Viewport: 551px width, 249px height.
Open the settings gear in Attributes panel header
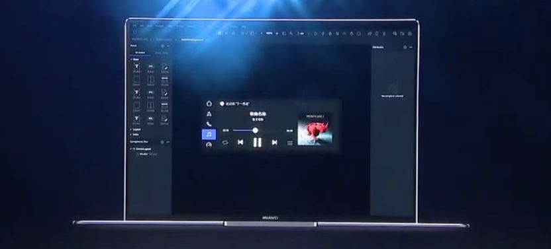coord(405,47)
